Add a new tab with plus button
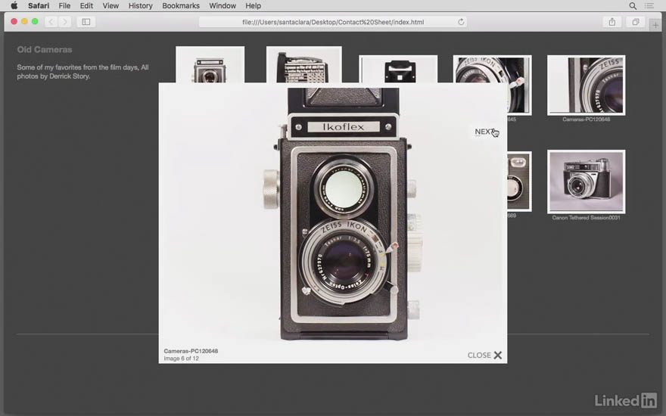Viewport: 666px width, 416px height. pyautogui.click(x=655, y=25)
